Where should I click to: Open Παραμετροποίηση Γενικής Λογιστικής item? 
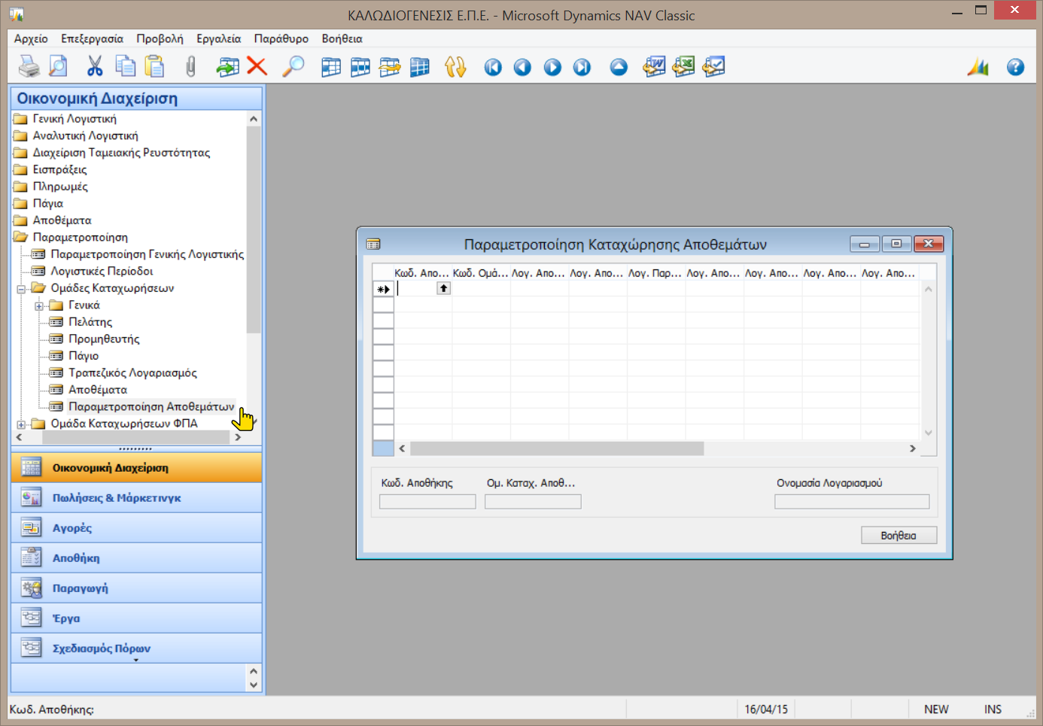pos(147,254)
